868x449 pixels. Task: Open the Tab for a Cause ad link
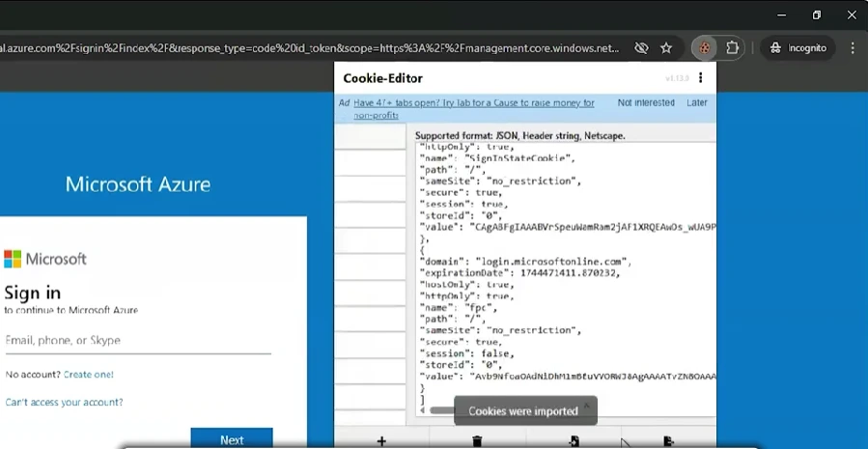pyautogui.click(x=474, y=108)
